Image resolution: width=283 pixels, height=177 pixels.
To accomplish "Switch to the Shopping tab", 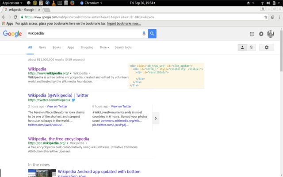I will pyautogui.click(x=87, y=47).
